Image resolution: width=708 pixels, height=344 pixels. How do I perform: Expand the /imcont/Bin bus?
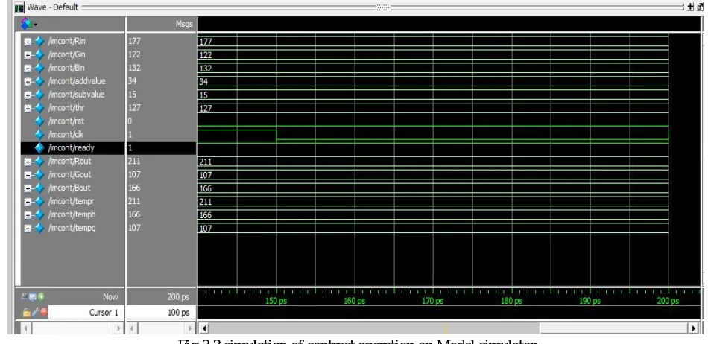[28, 69]
